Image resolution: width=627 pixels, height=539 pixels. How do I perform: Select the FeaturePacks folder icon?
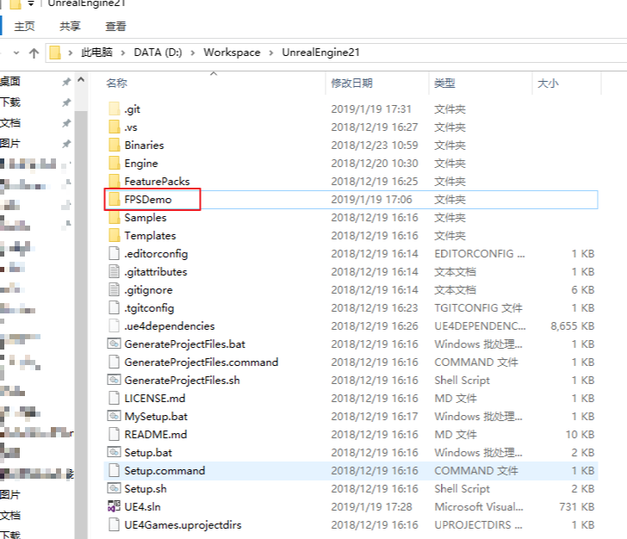pyautogui.click(x=115, y=181)
